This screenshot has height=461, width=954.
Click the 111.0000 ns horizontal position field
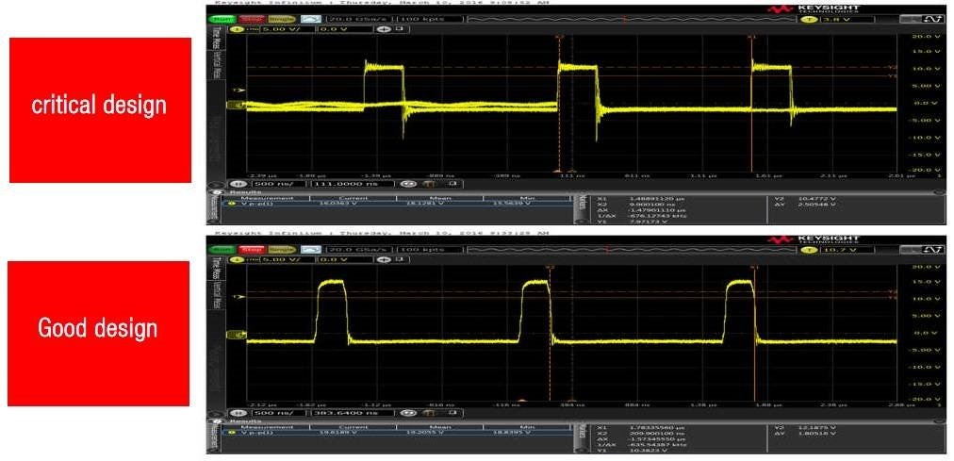pos(352,183)
